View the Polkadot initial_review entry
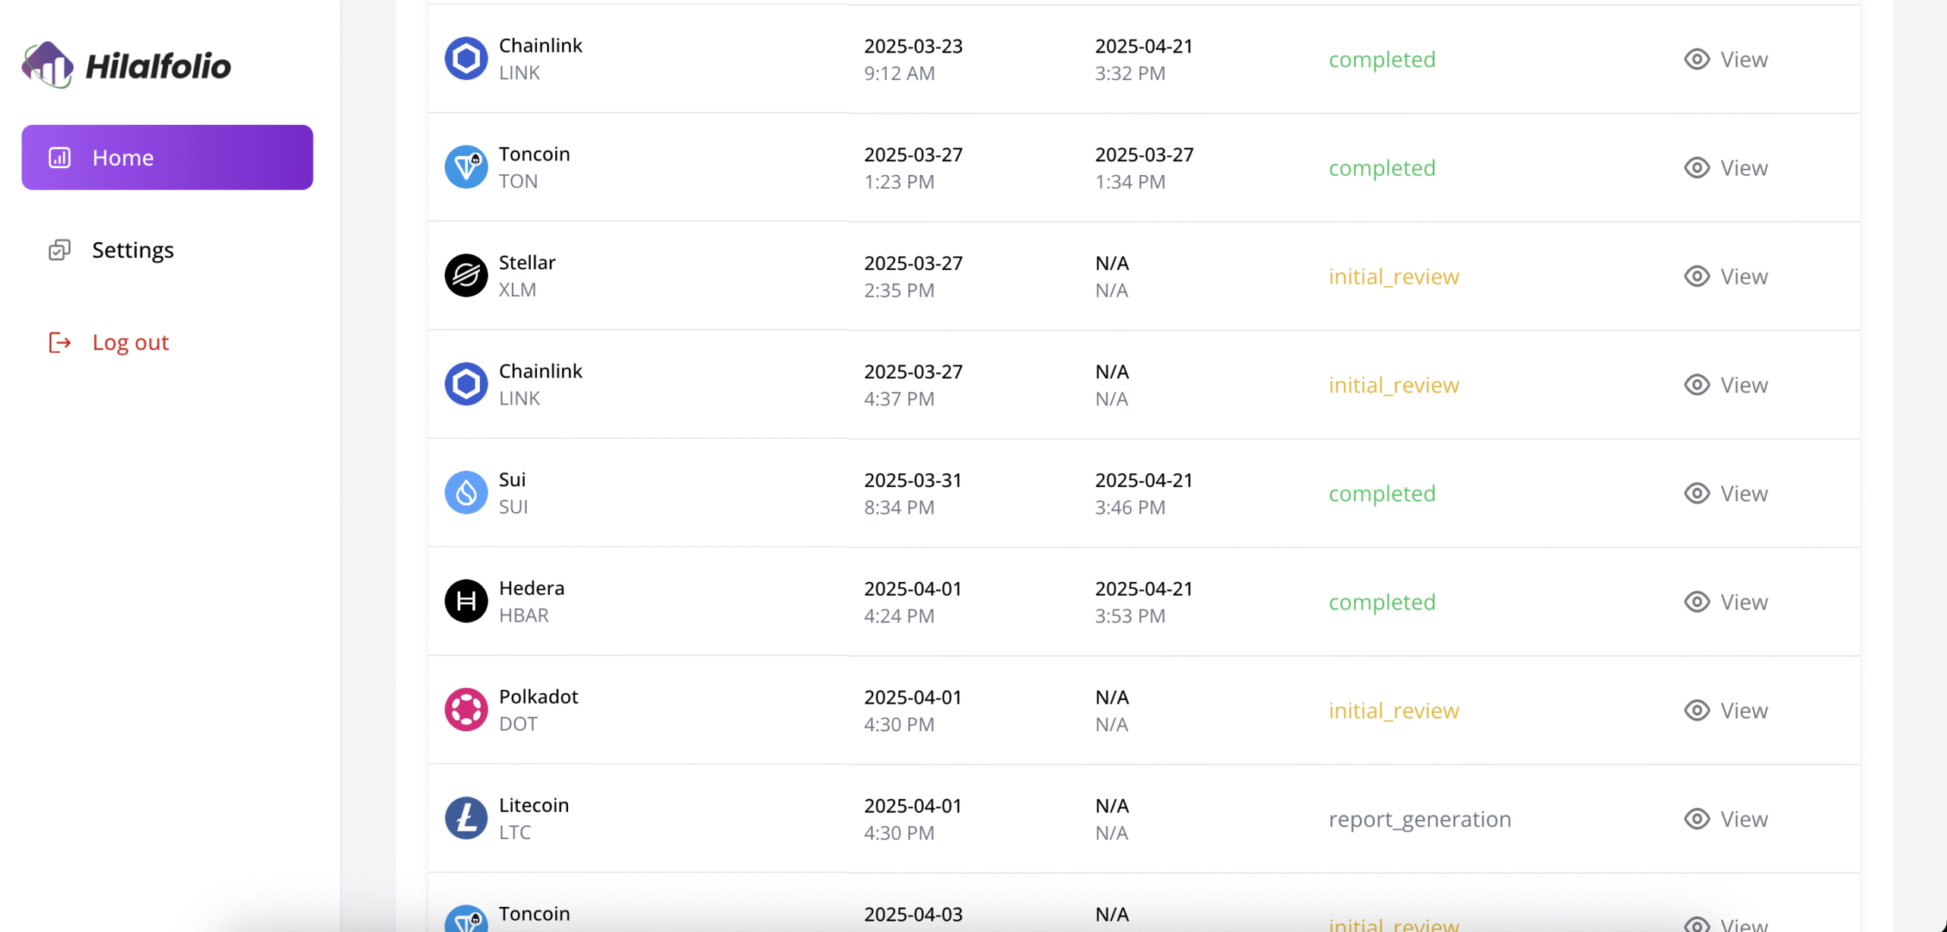Screen dimensions: 1947x932 pos(1726,711)
